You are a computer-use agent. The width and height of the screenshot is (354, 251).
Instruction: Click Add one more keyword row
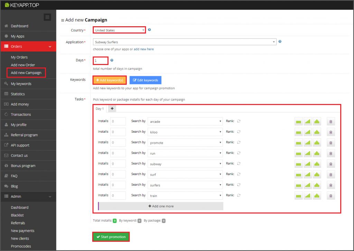(161, 206)
